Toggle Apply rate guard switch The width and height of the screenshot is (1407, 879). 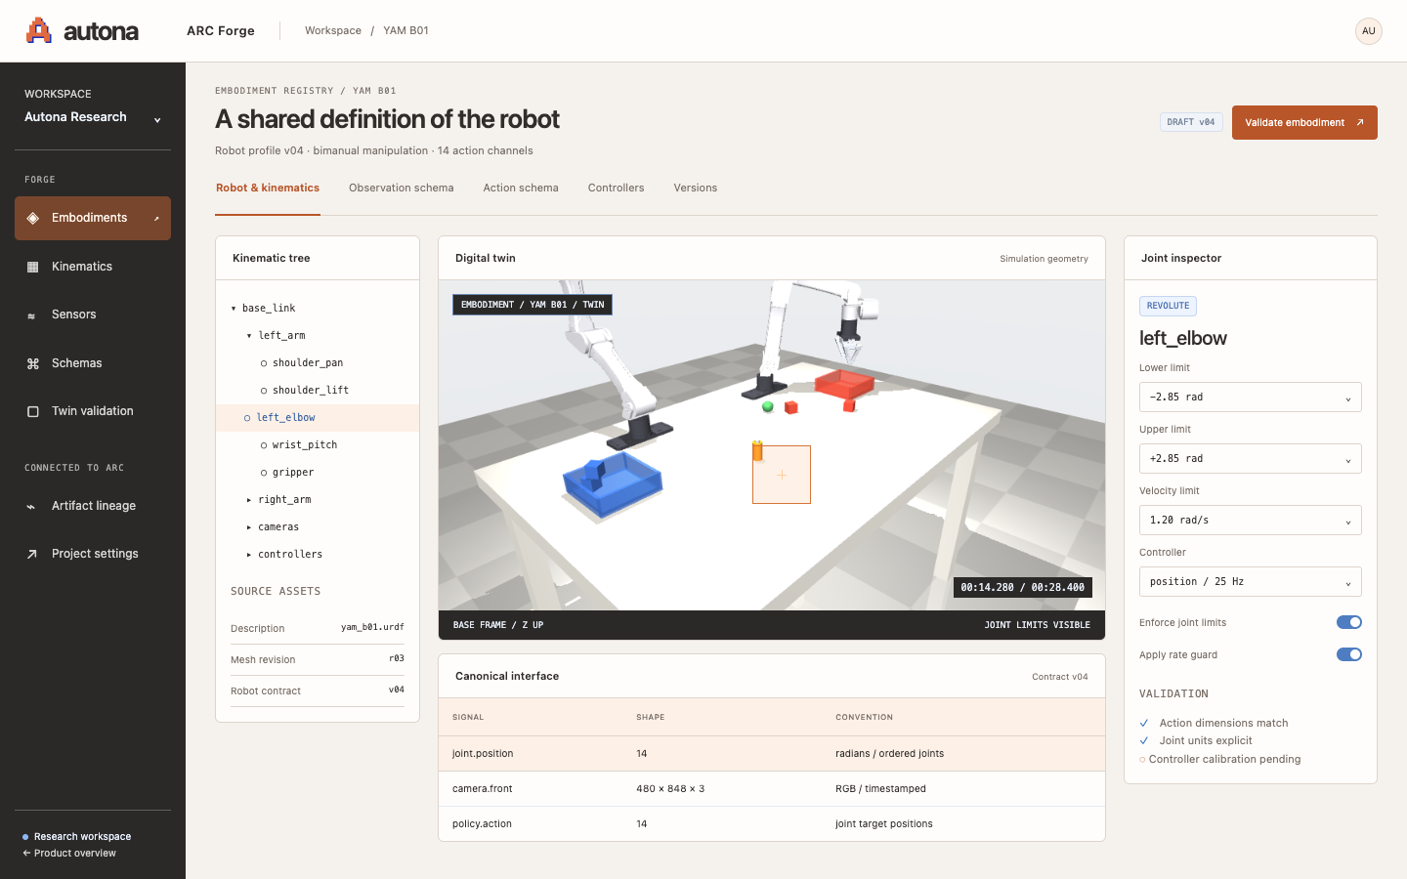(x=1349, y=654)
